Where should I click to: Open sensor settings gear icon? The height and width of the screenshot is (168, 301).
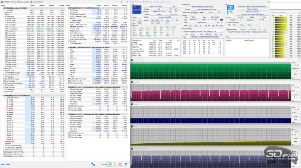120,164
